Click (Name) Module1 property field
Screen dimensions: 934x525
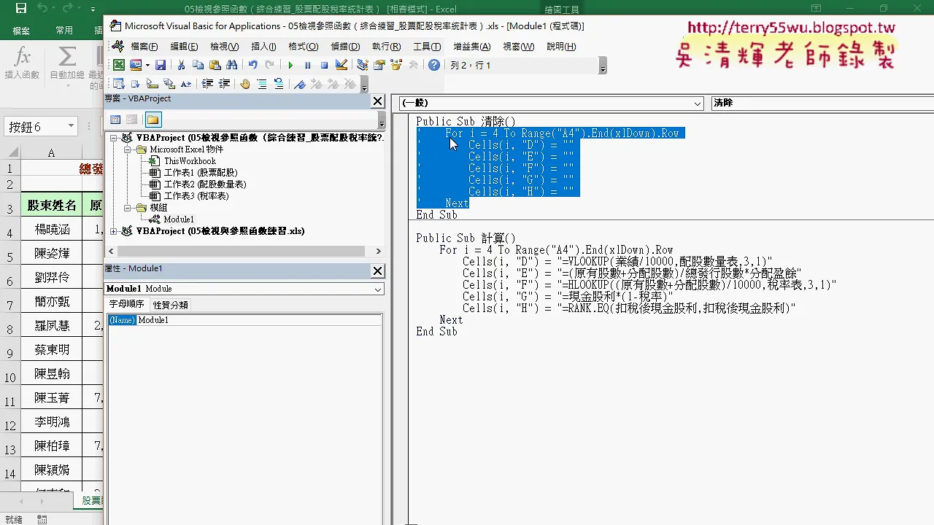point(244,320)
